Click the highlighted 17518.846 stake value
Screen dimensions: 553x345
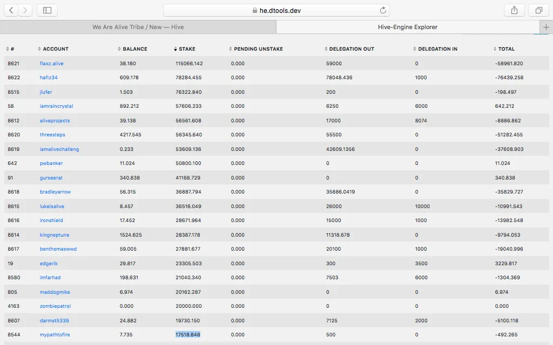(x=188, y=335)
